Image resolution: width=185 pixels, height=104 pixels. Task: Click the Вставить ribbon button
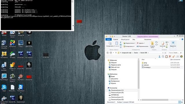pyautogui.click(x=116, y=44)
